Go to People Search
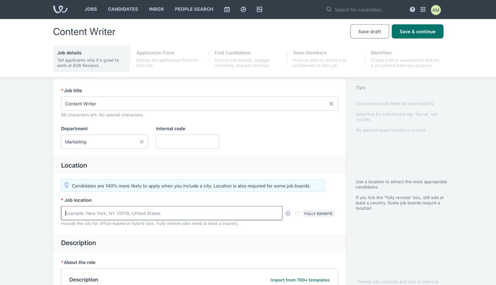496x285 pixels. pyautogui.click(x=194, y=9)
